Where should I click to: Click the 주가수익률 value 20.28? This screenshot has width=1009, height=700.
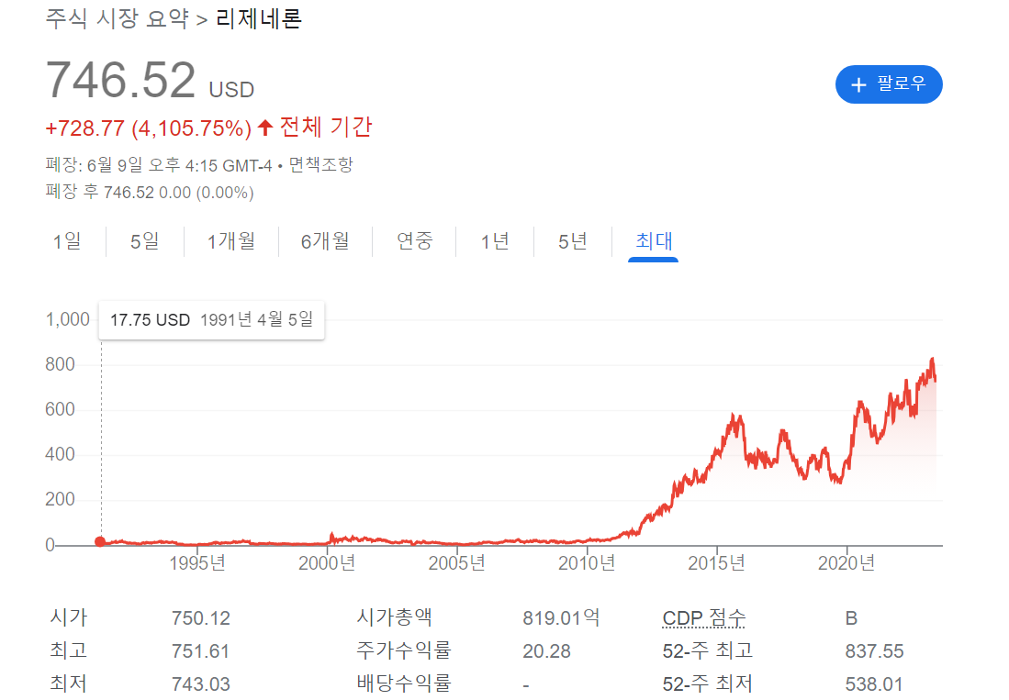coord(546,651)
